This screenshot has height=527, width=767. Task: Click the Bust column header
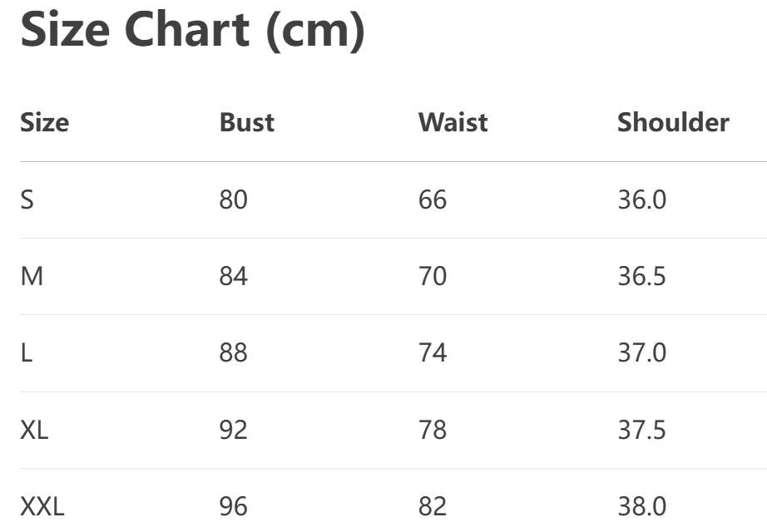(x=246, y=123)
